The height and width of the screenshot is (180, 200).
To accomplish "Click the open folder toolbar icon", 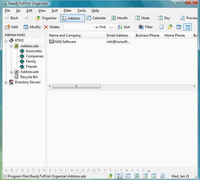I will click(170, 27).
